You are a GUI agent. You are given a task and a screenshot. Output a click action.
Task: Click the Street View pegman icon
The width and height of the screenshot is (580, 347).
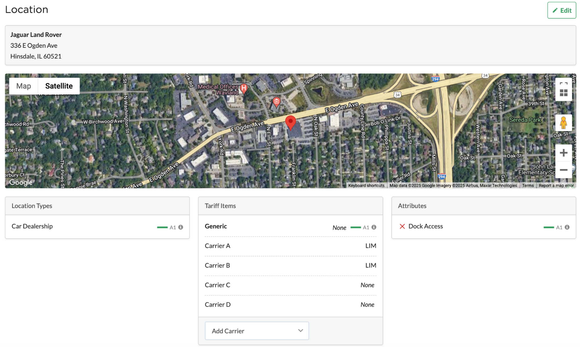563,123
